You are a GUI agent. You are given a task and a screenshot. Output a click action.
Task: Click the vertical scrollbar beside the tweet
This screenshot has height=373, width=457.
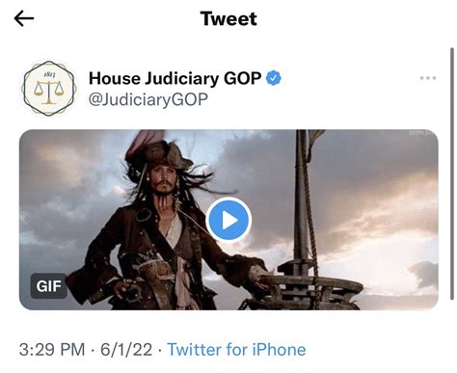click(x=452, y=173)
